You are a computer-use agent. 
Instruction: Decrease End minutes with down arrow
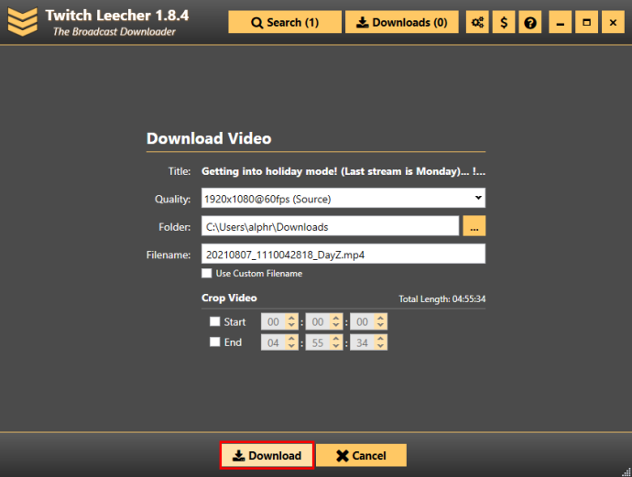[x=336, y=346]
